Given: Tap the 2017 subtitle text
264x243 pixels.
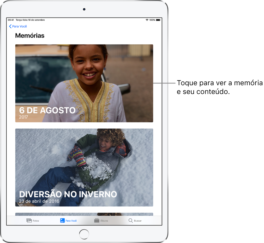Looking at the screenshot, I should [23, 117].
